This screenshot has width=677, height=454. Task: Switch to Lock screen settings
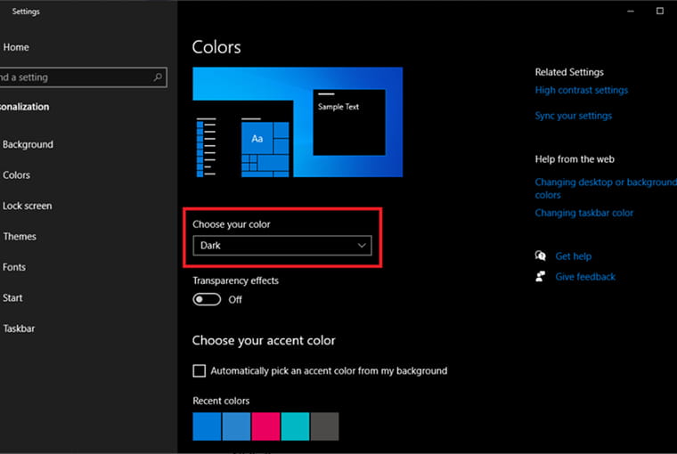click(x=27, y=206)
